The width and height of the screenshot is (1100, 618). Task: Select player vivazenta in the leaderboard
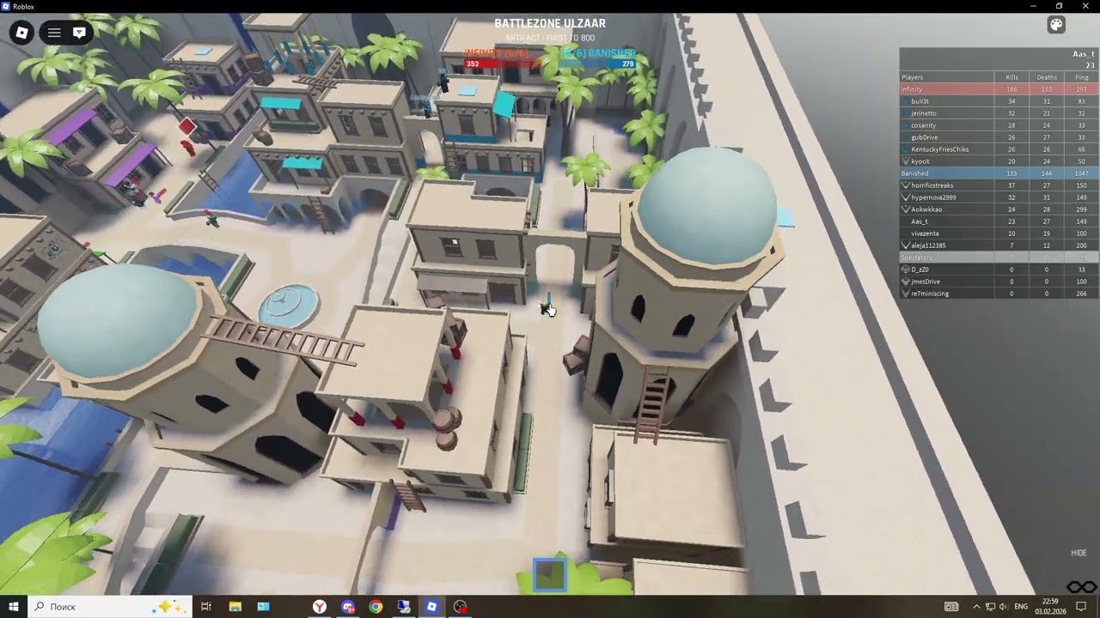pos(999,233)
